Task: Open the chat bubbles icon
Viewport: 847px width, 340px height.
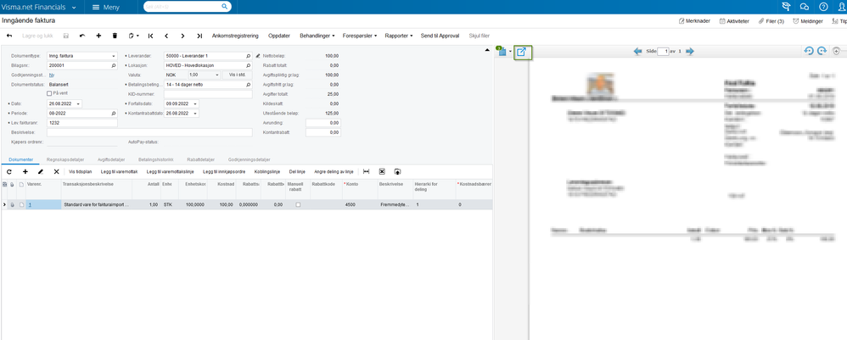Action: 805,7
